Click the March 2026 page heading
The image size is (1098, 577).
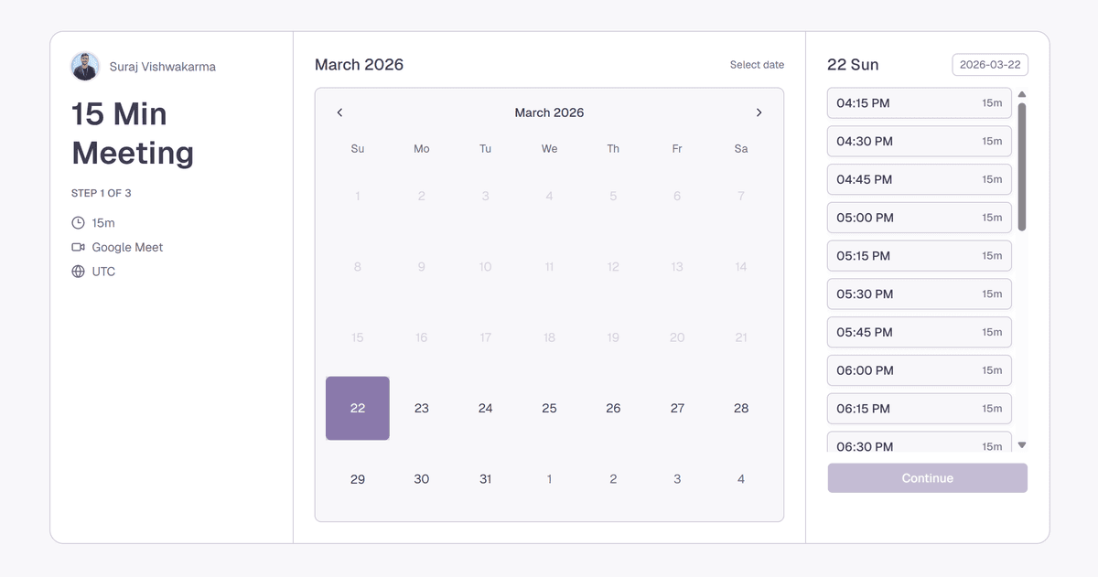(359, 64)
